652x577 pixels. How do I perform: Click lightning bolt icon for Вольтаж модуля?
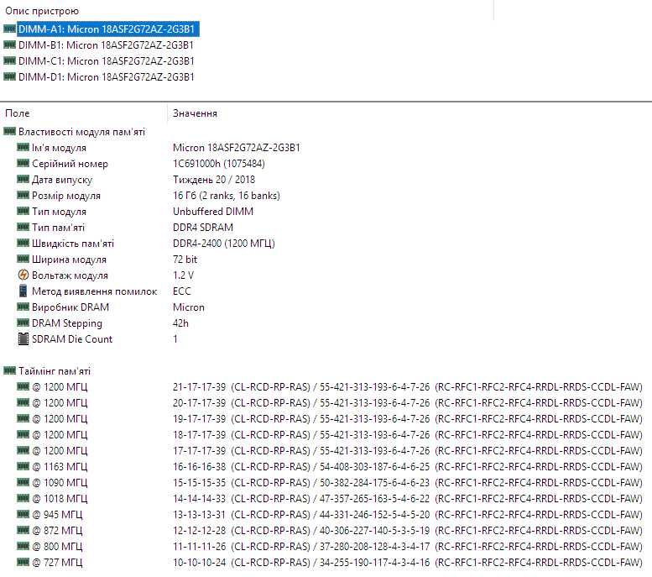click(x=23, y=275)
